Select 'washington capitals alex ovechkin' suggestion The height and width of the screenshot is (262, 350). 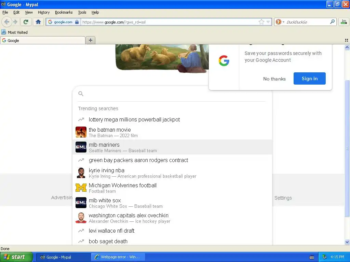(172, 218)
